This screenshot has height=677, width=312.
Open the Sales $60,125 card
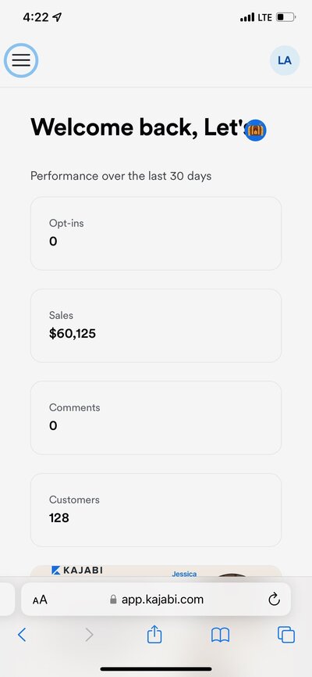[x=155, y=325]
